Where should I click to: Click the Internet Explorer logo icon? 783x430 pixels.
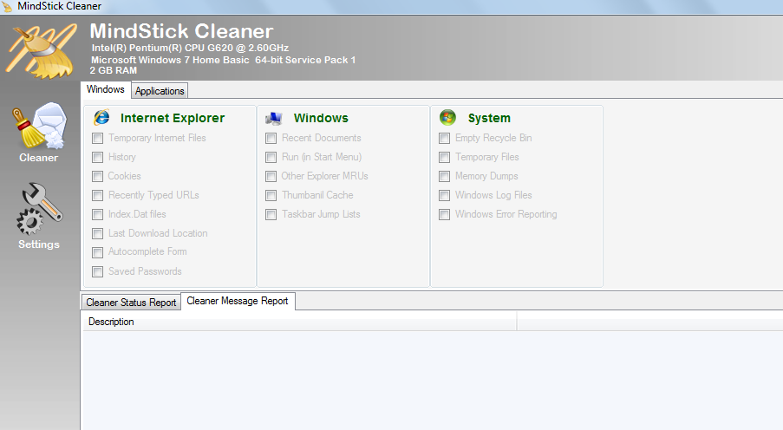point(101,117)
